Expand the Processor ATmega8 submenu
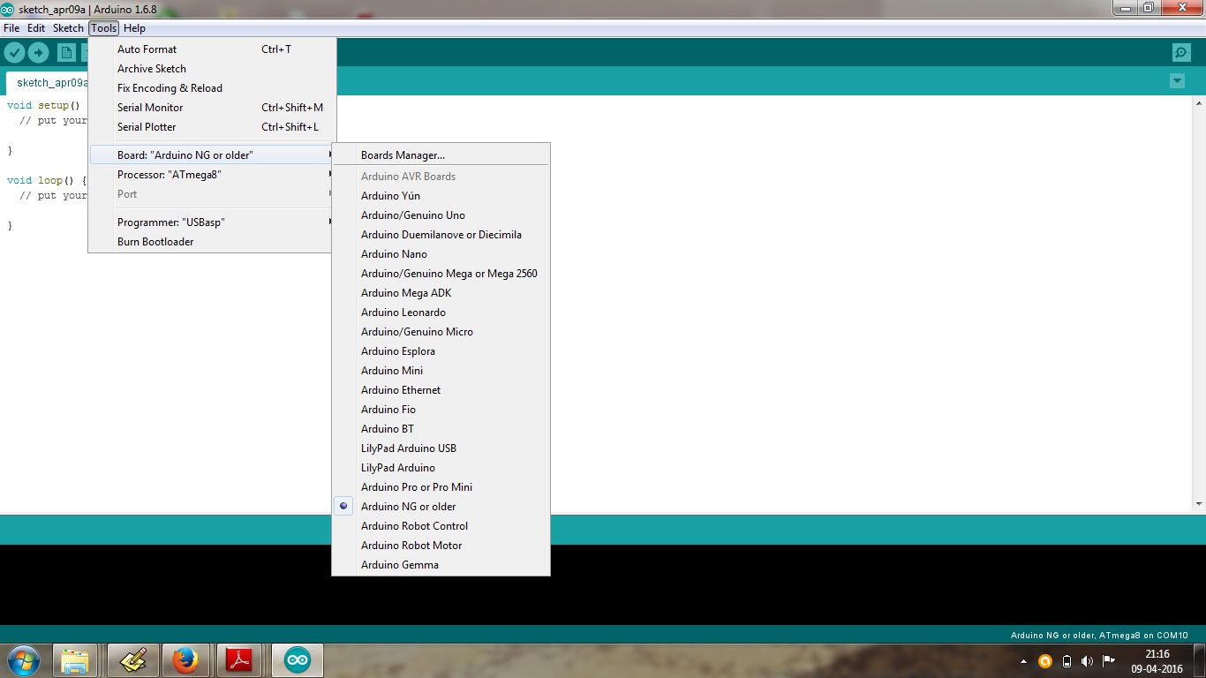This screenshot has width=1206, height=678. click(x=168, y=172)
